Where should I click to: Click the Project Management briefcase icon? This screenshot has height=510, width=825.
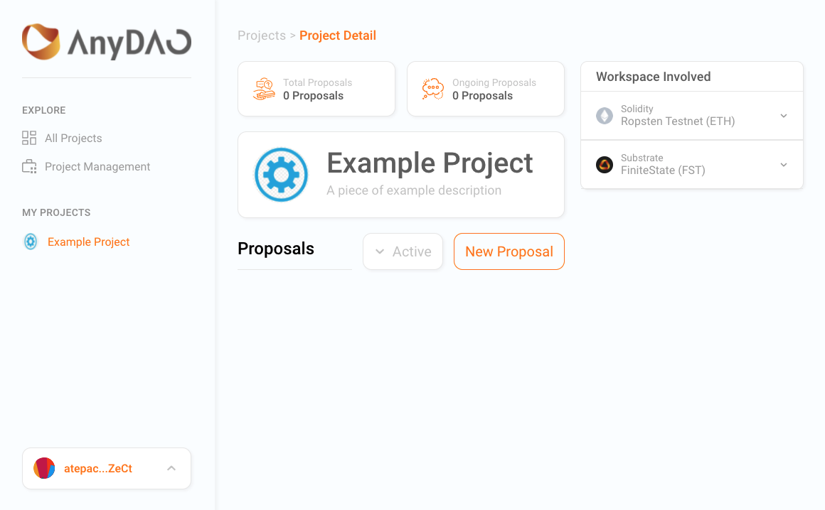coord(29,166)
